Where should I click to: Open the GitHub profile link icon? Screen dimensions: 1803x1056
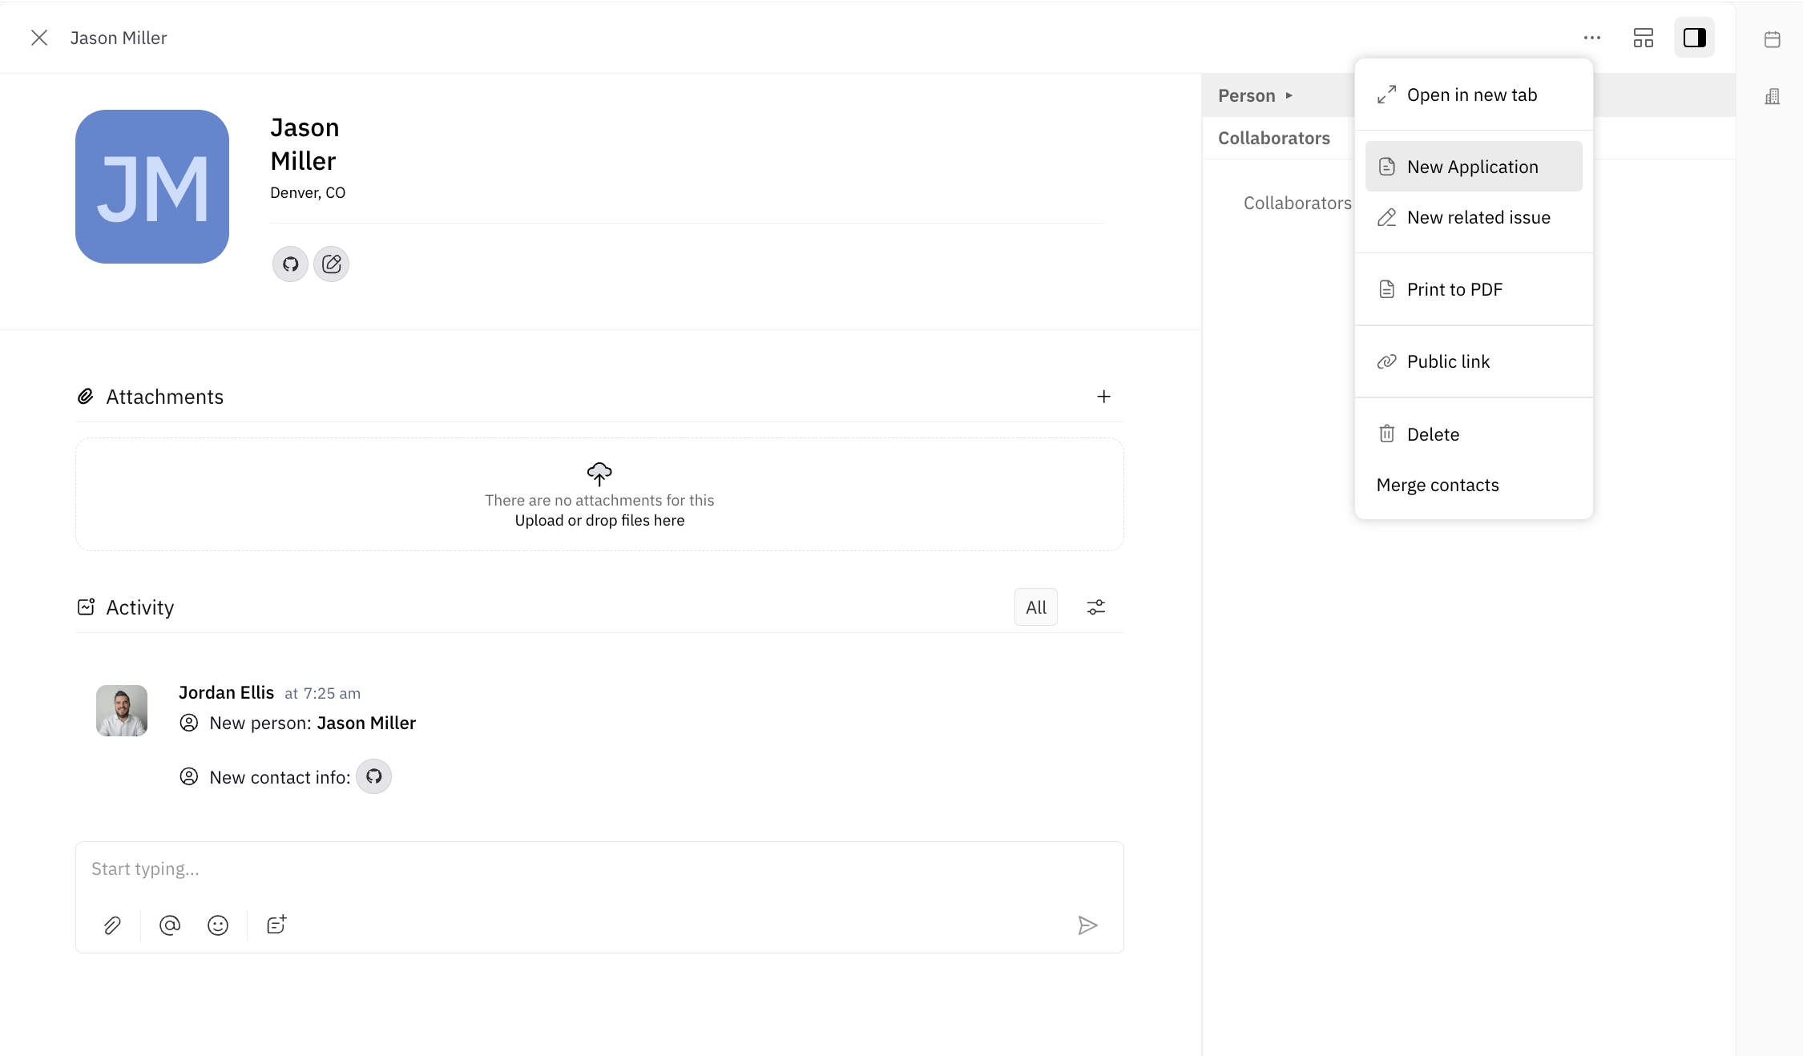click(289, 264)
